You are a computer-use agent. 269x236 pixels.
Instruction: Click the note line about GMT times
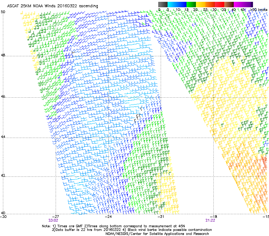113,226
